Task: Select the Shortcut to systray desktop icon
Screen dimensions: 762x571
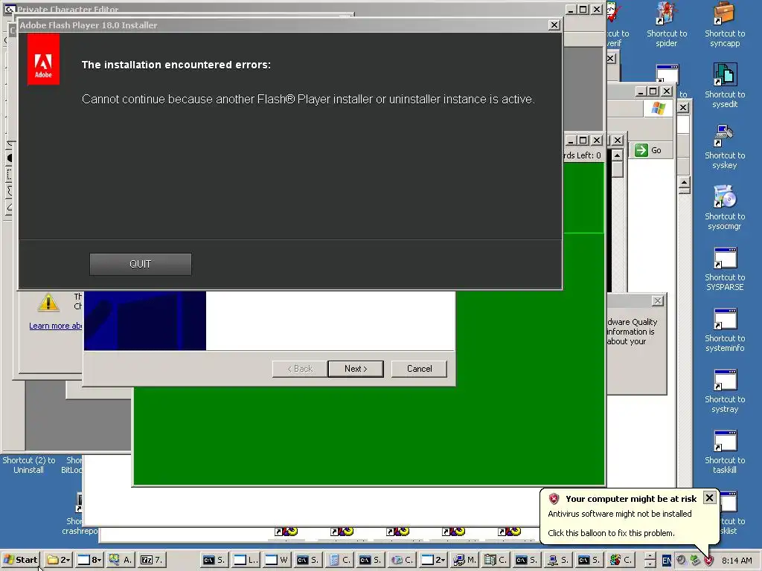Action: coord(725,391)
